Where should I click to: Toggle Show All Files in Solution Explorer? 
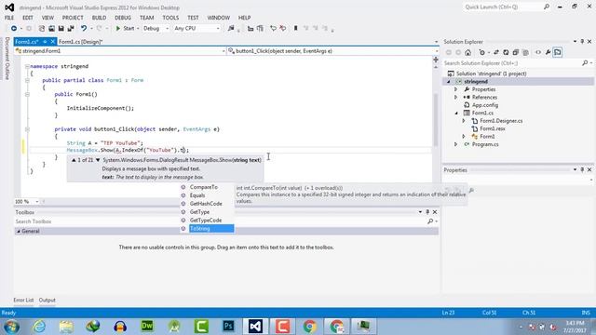[525, 52]
